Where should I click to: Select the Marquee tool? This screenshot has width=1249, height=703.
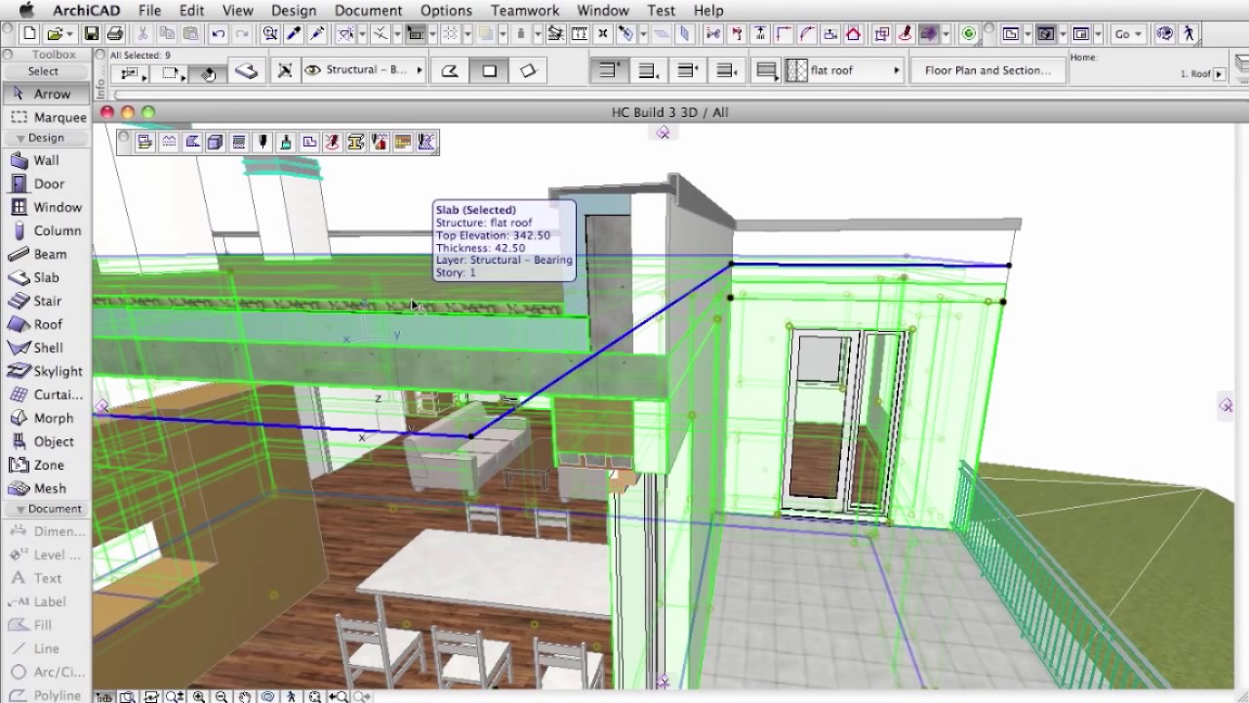(x=46, y=117)
